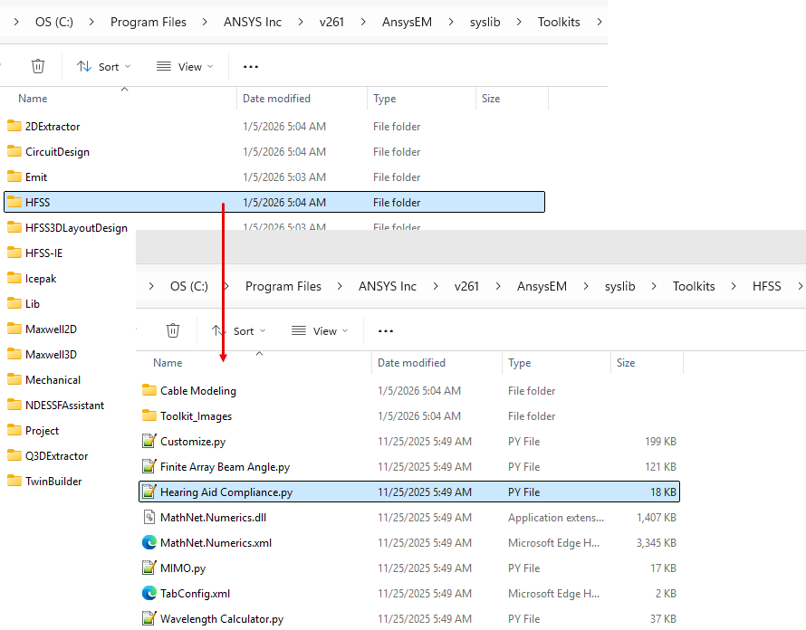Click the Q3DExtractor folder icon
806x630 pixels.
pyautogui.click(x=14, y=455)
